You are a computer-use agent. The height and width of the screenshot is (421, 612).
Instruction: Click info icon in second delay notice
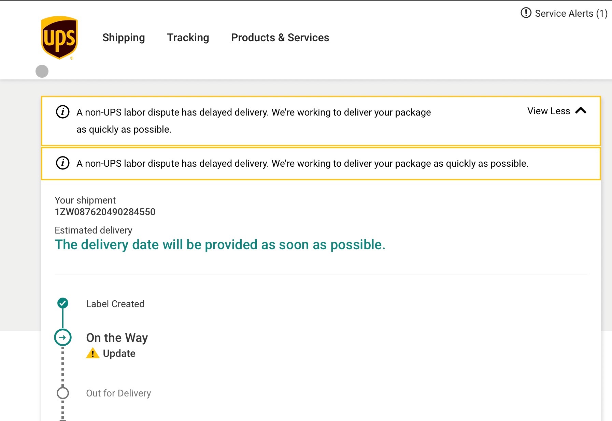click(62, 163)
